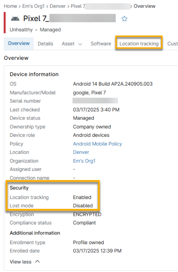The width and height of the screenshot is (178, 272).
Task: Click the Security section heading
Action: (x=19, y=188)
